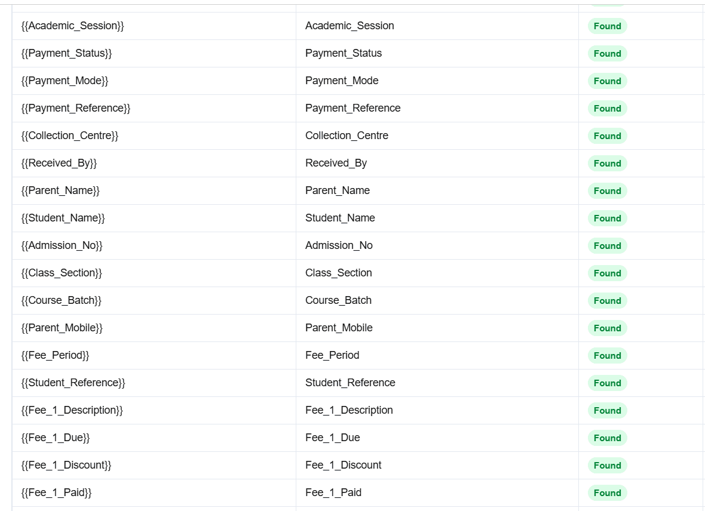Select the {{Student_Name}} placeholder
Image resolution: width=705 pixels, height=511 pixels.
click(63, 218)
